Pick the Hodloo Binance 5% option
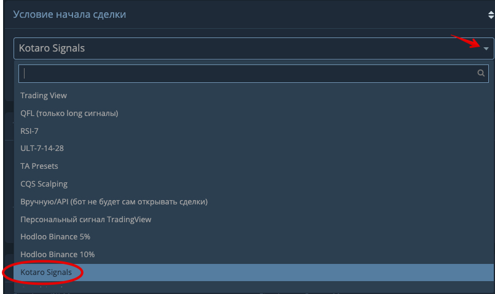This screenshot has width=495, height=294. coord(55,237)
